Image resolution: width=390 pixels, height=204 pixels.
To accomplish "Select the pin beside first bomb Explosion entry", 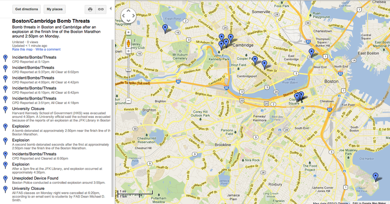I will pyautogui.click(x=5, y=127).
